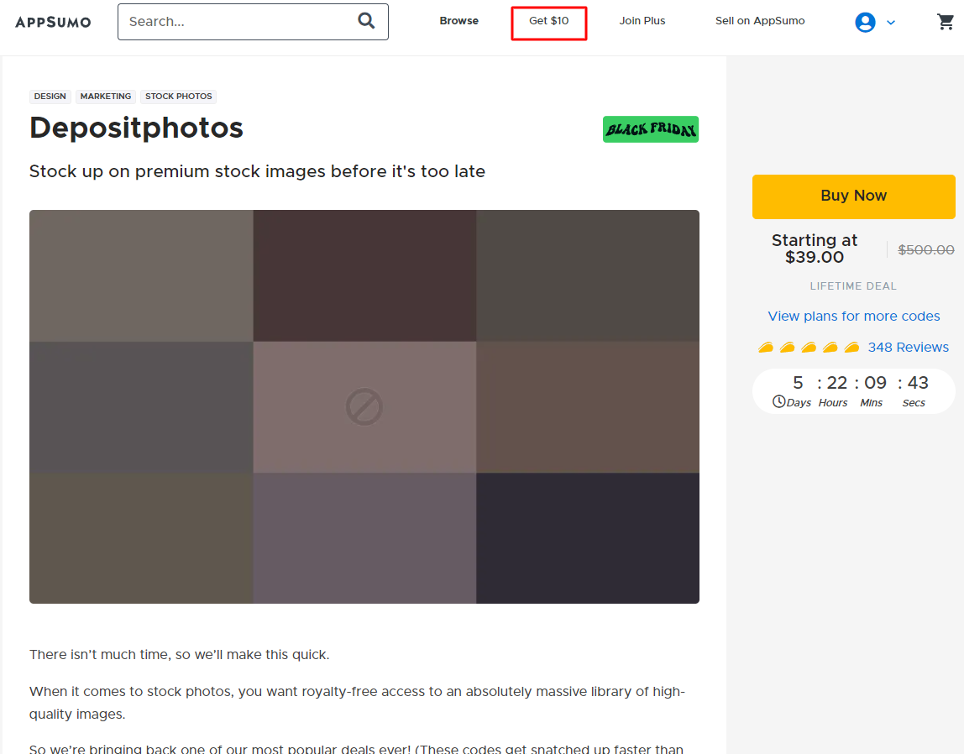Click the user account avatar icon
The image size is (964, 754).
click(x=865, y=23)
